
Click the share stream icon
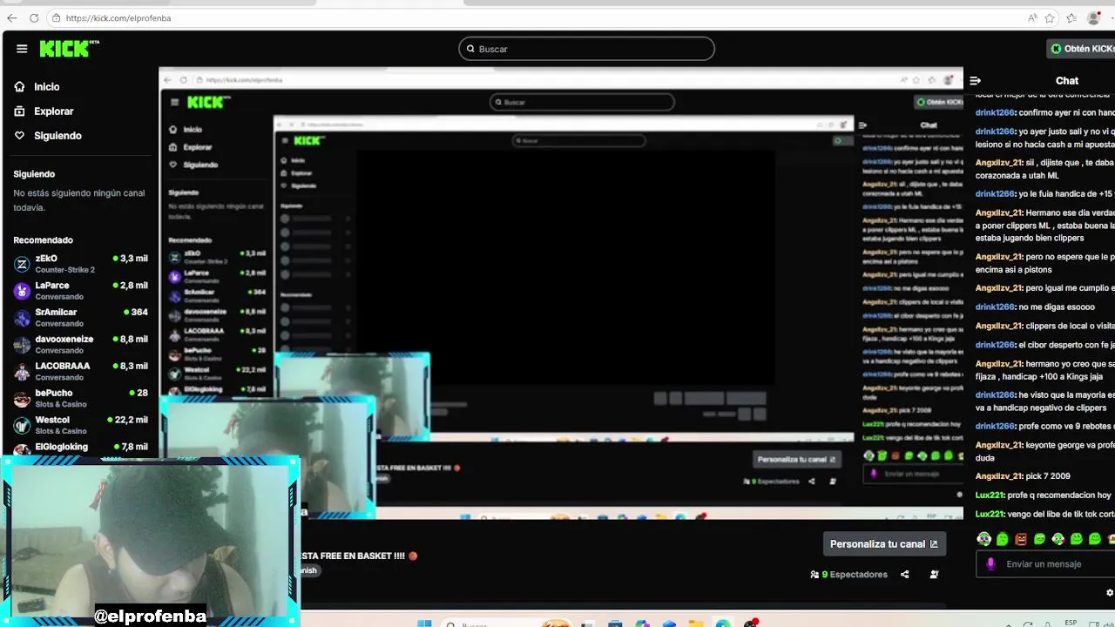tap(904, 575)
